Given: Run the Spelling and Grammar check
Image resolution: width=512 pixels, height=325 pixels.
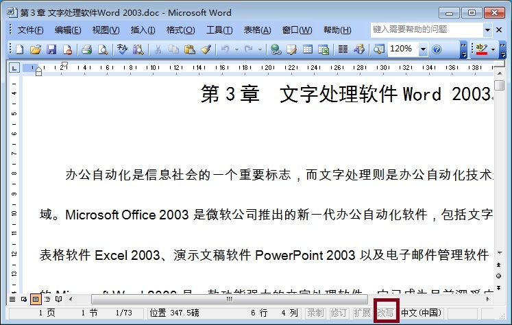Looking at the screenshot, I should 122,49.
